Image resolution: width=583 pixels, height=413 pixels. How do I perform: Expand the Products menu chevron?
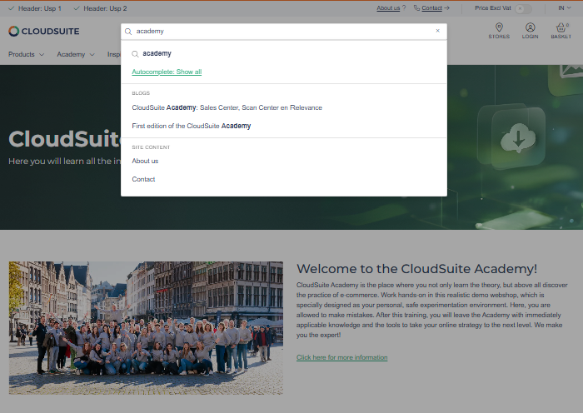[x=42, y=55]
